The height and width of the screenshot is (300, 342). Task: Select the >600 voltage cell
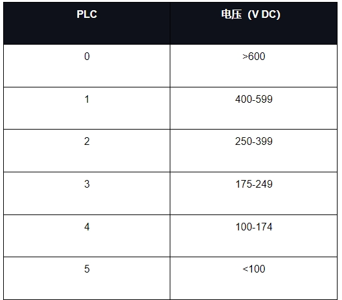254,66
